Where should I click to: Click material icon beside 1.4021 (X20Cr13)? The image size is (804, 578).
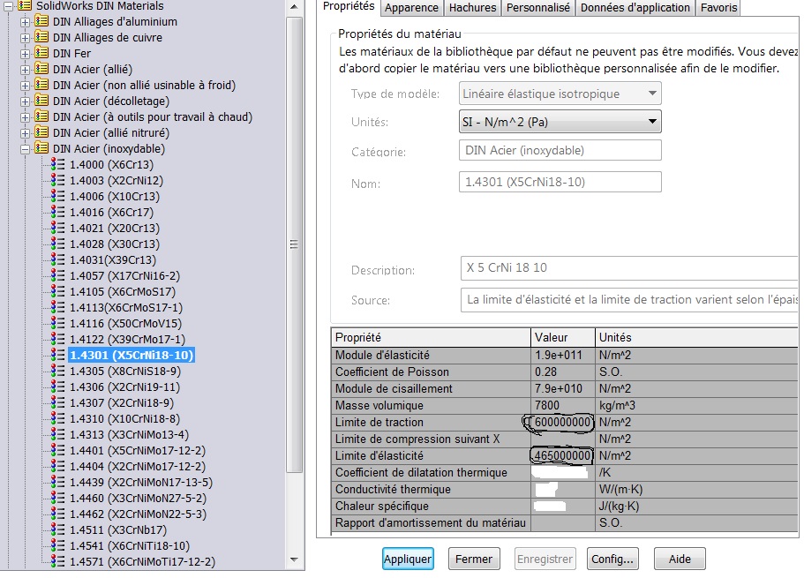(x=58, y=229)
